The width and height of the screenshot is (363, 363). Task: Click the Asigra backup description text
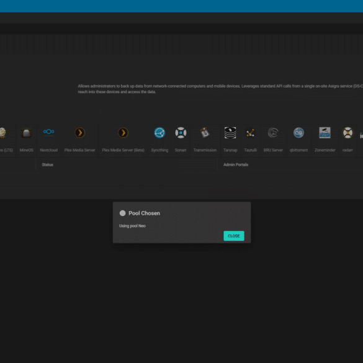point(220,89)
